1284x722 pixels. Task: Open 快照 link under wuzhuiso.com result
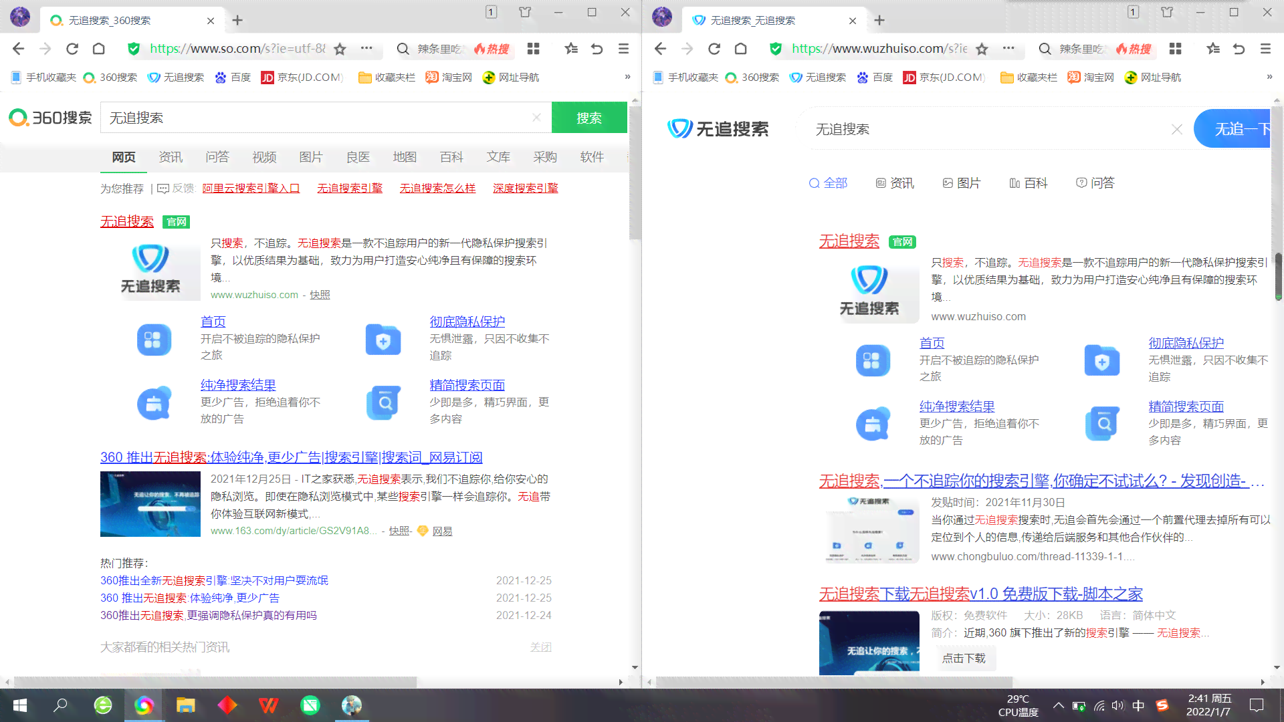click(x=320, y=295)
